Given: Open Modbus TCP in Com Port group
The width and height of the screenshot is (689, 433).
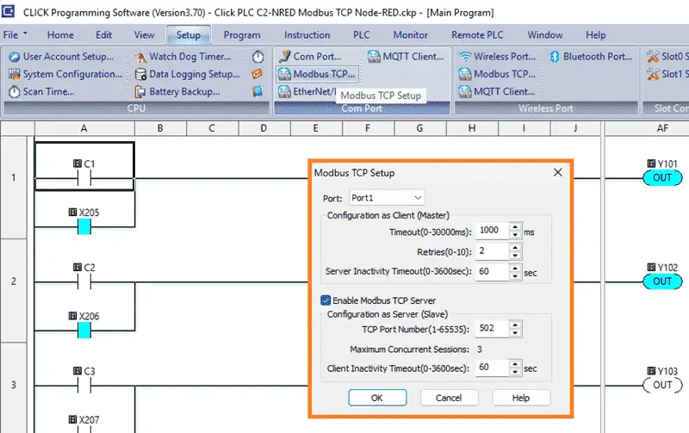Looking at the screenshot, I should click(x=317, y=74).
